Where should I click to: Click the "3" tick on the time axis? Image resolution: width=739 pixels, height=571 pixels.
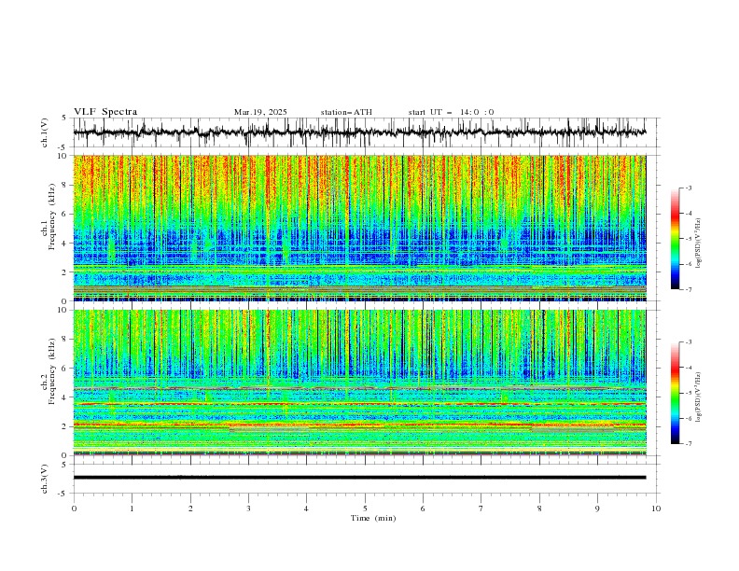click(x=248, y=508)
